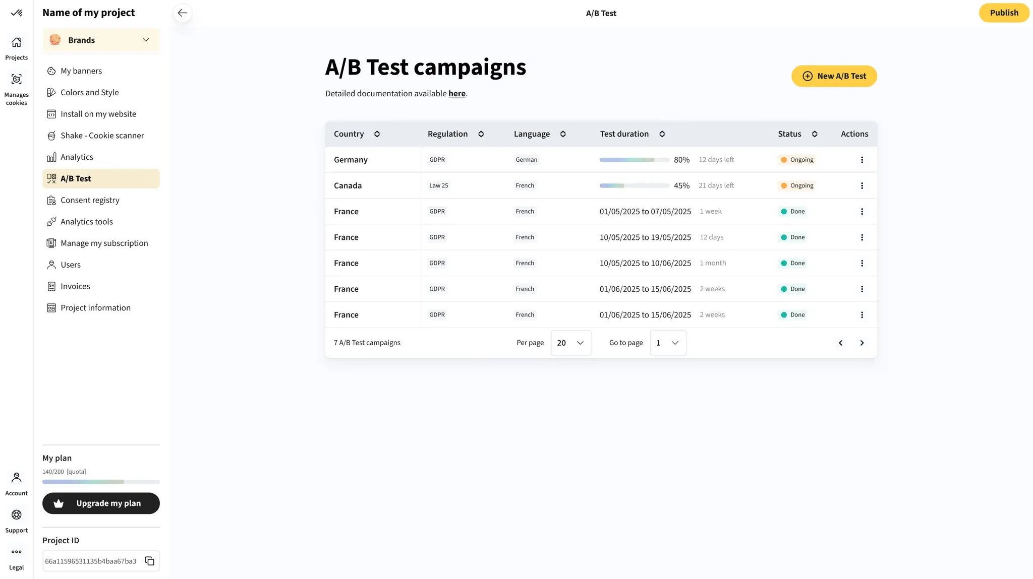Screen dimensions: 1033x579
Task: Click the Canada 45% progress bar
Action: click(x=634, y=185)
